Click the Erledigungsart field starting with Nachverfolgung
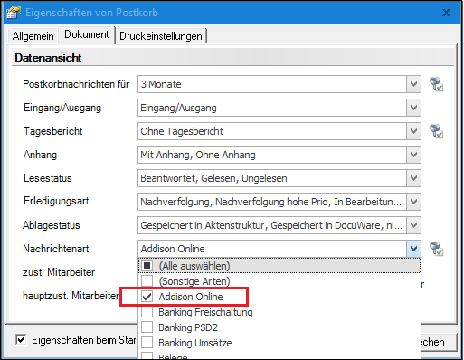 (x=279, y=202)
